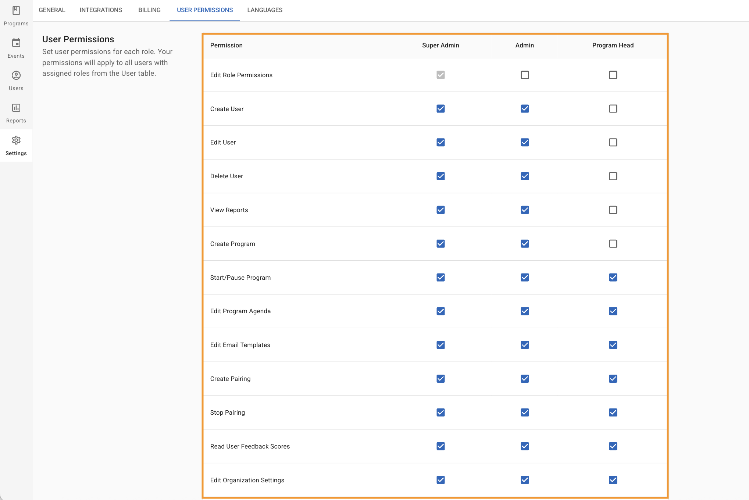Go to the Users sidebar icon
Viewport: 749px width, 500px height.
(x=16, y=75)
